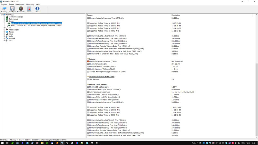Viewport: 258px width, 145px height.
Task: Click Module Nominal Height row
Action: 98,64
